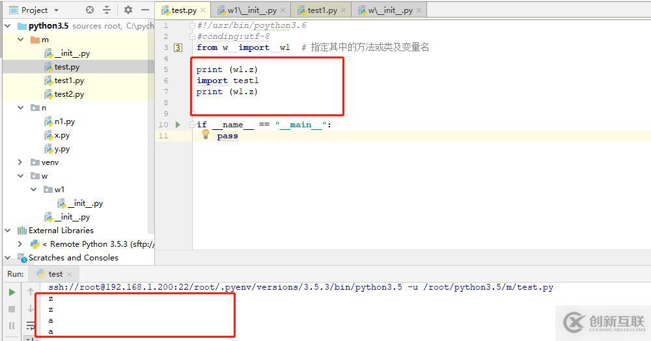Collapse the w folder
The height and width of the screenshot is (341, 651).
coord(21,175)
